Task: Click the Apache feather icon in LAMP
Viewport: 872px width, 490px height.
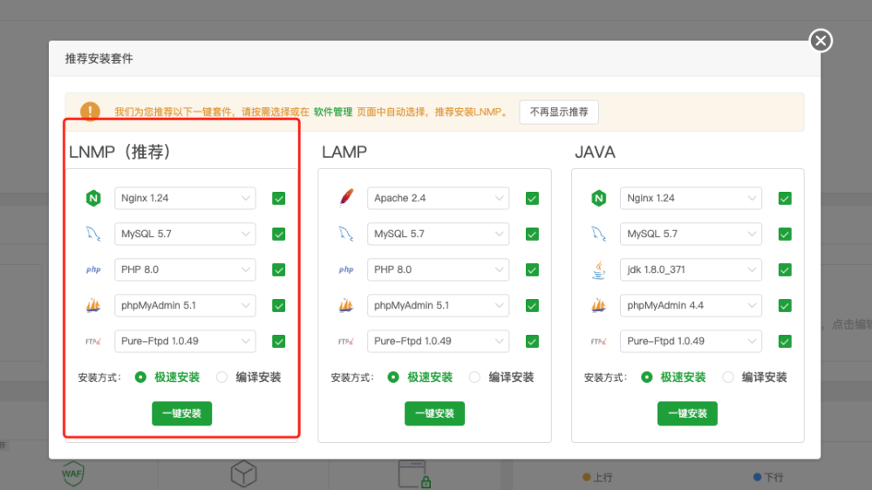Action: pyautogui.click(x=346, y=197)
